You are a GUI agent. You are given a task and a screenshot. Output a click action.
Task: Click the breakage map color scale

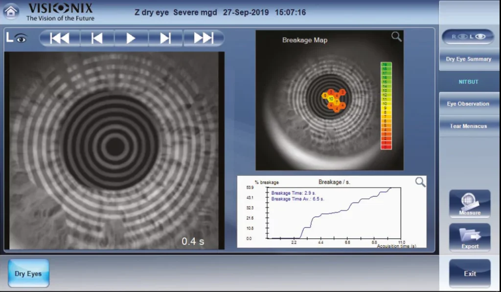tap(386, 105)
